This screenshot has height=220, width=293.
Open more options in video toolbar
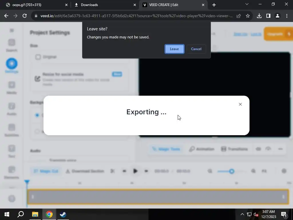(x=280, y=149)
